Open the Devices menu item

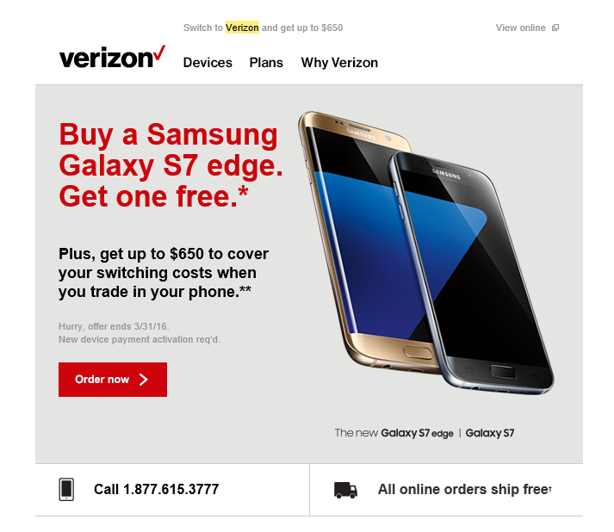tap(208, 63)
